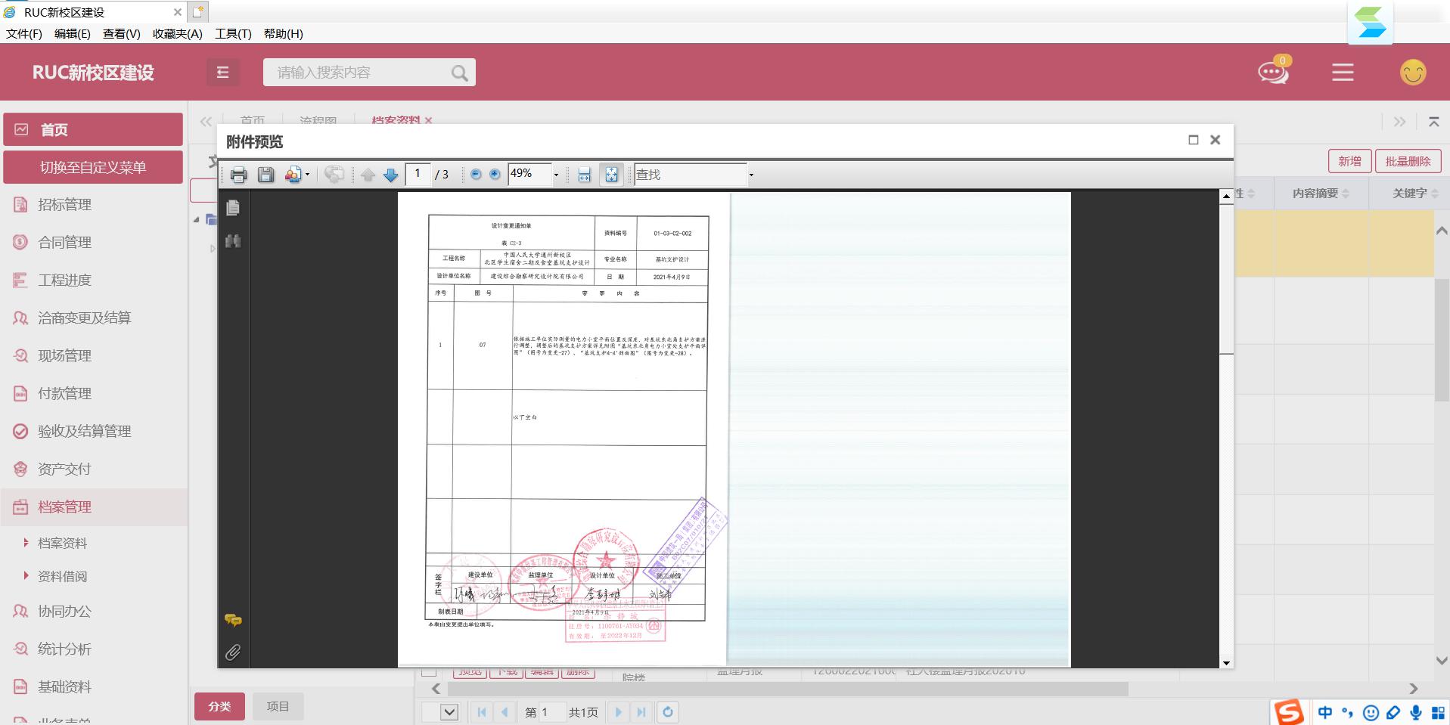Open the chat messages icon in header
Image resolution: width=1450 pixels, height=725 pixels.
(1273, 73)
